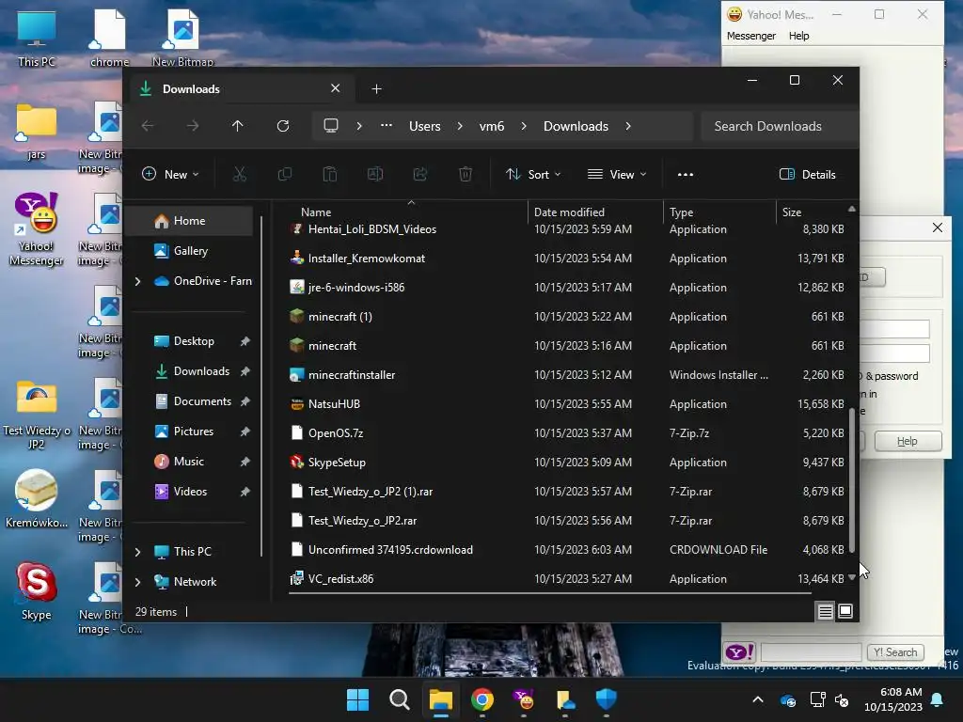The height and width of the screenshot is (722, 963).
Task: Open Messenger menu in Yahoo! Messenger window
Action: (x=751, y=36)
